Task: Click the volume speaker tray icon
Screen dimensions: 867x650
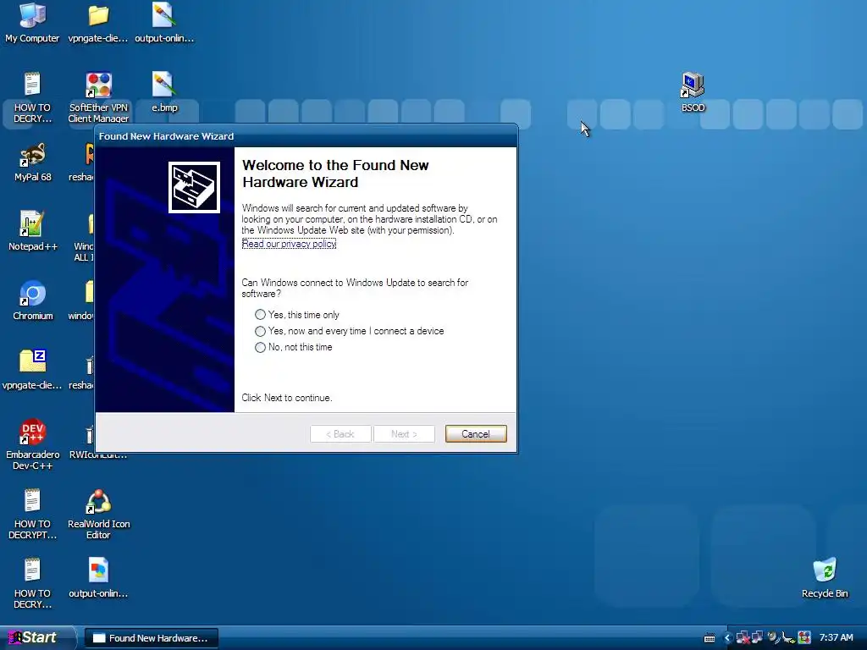Action: 773,638
